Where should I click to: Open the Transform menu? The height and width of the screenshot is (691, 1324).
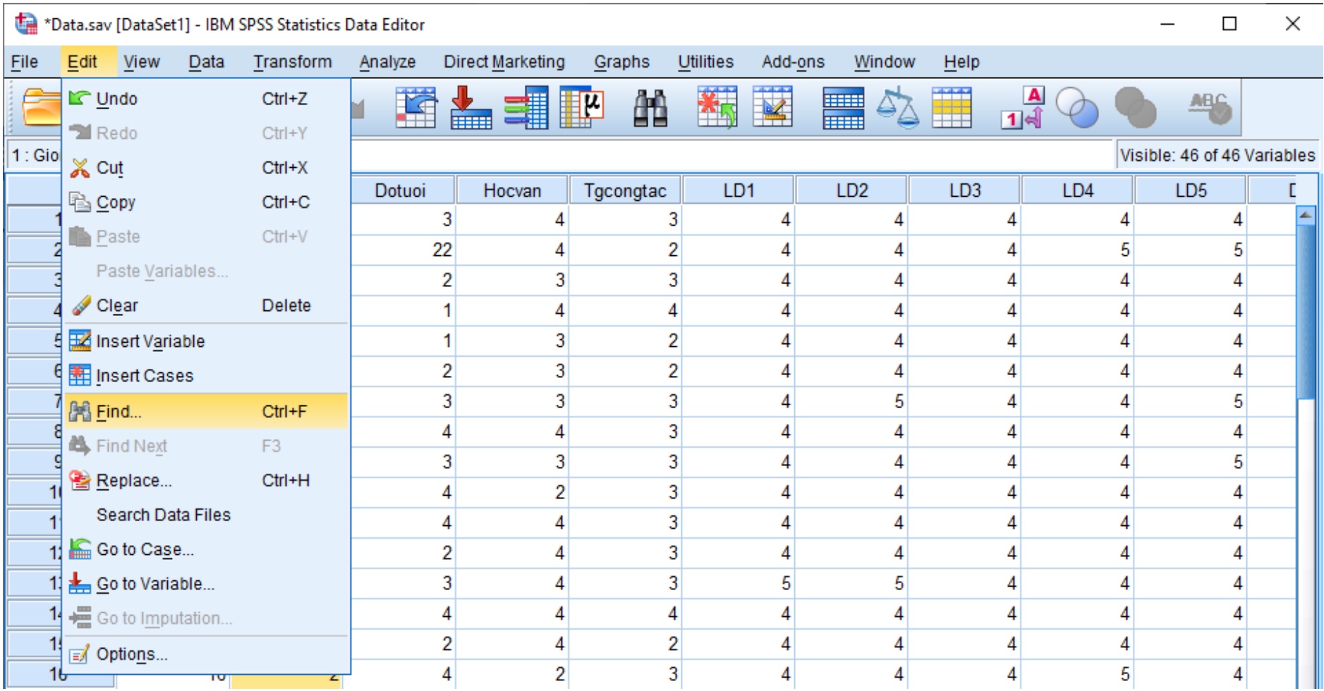click(x=293, y=62)
